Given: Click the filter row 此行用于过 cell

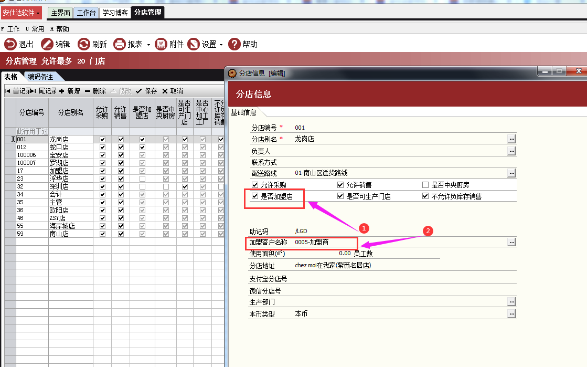Looking at the screenshot, I should [32, 131].
